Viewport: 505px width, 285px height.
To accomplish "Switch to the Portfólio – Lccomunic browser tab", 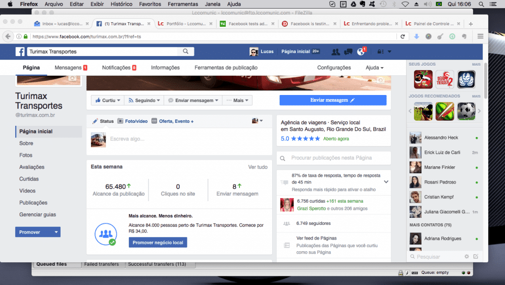I will (185, 24).
